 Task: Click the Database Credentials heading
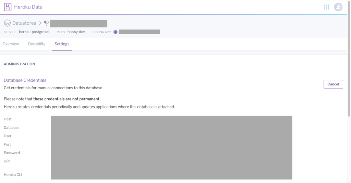point(25,80)
